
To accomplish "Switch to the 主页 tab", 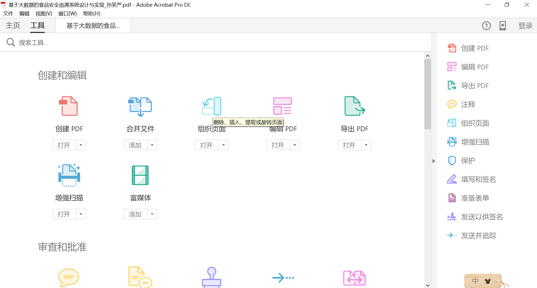I will pos(13,25).
